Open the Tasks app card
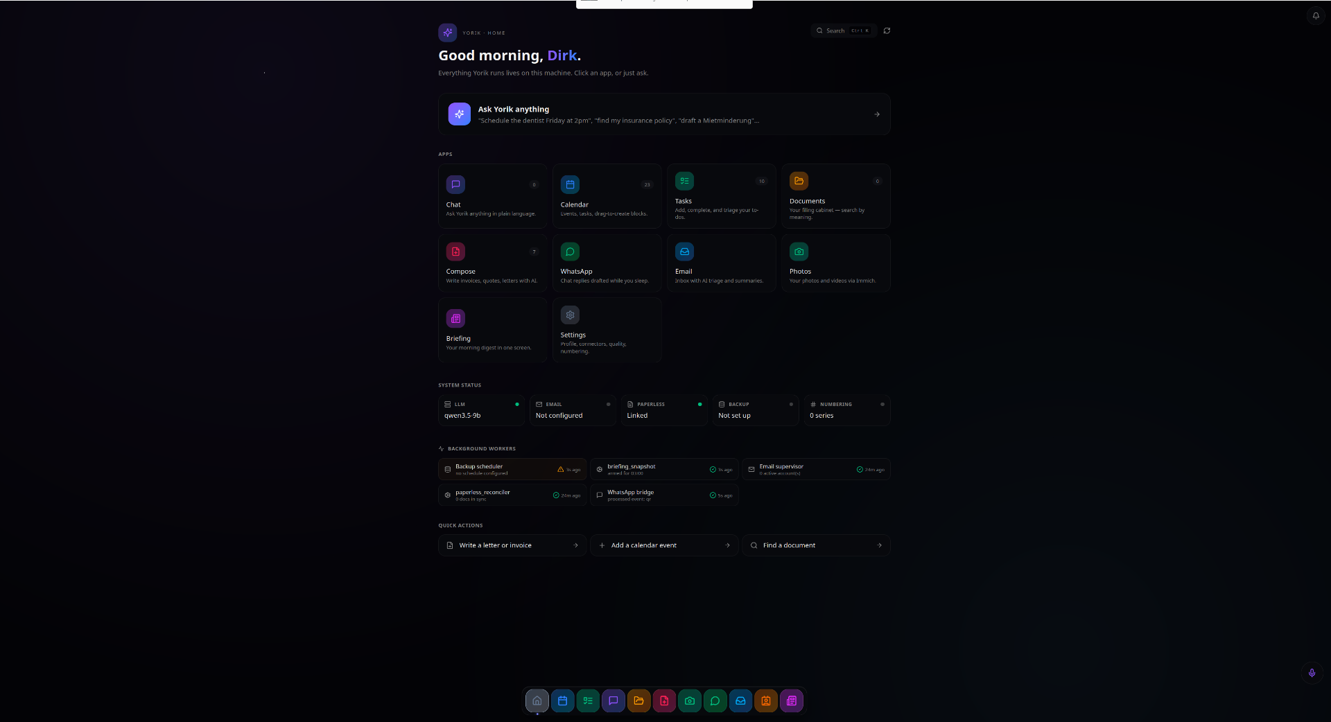The width and height of the screenshot is (1331, 722). [x=722, y=196]
